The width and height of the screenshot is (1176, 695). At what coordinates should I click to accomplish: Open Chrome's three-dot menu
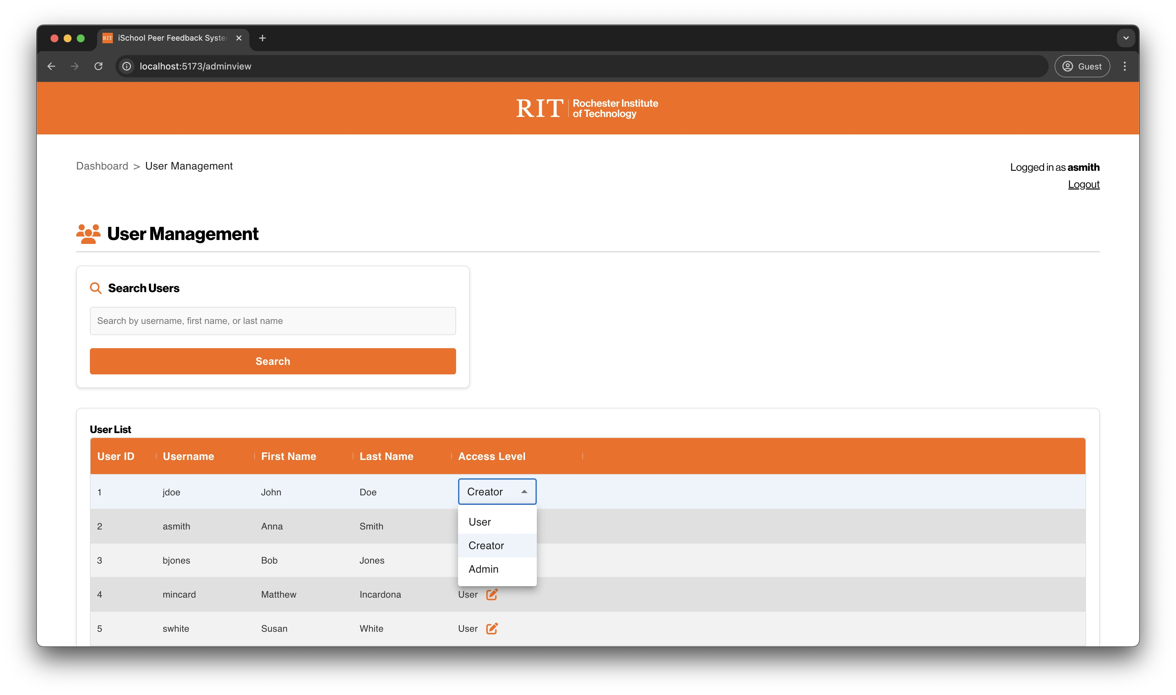click(x=1124, y=66)
